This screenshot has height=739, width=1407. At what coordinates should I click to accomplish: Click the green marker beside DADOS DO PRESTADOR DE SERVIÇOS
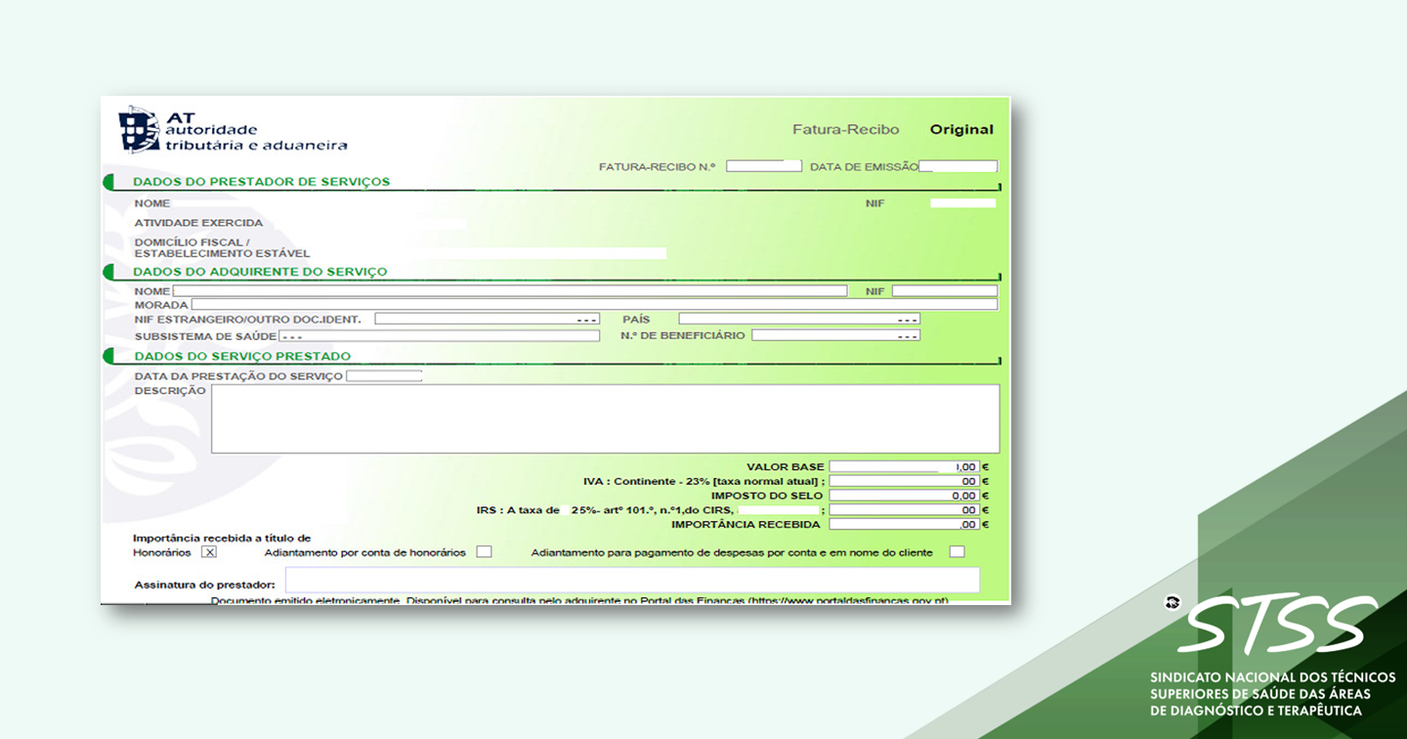pyautogui.click(x=107, y=182)
